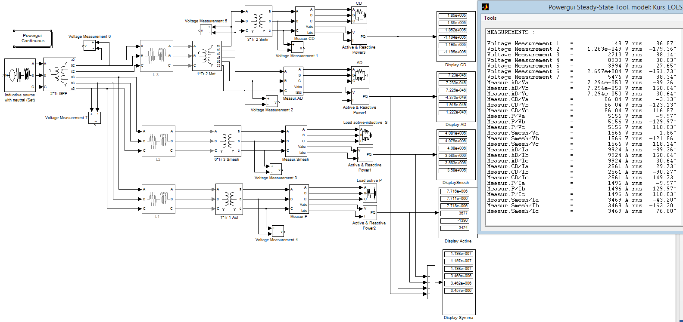
Task: Click the four-input sum block
Action: [x=431, y=282]
